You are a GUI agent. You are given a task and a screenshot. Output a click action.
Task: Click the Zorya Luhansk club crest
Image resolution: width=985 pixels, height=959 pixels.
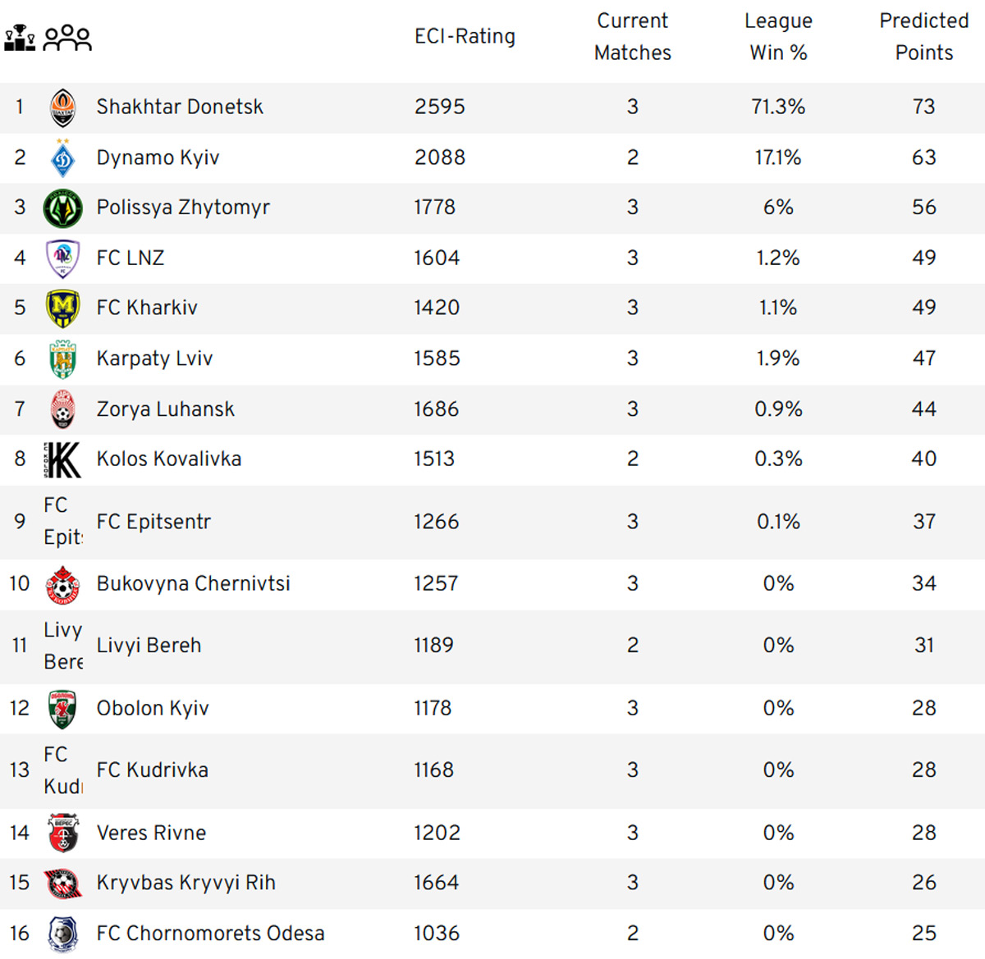click(63, 409)
